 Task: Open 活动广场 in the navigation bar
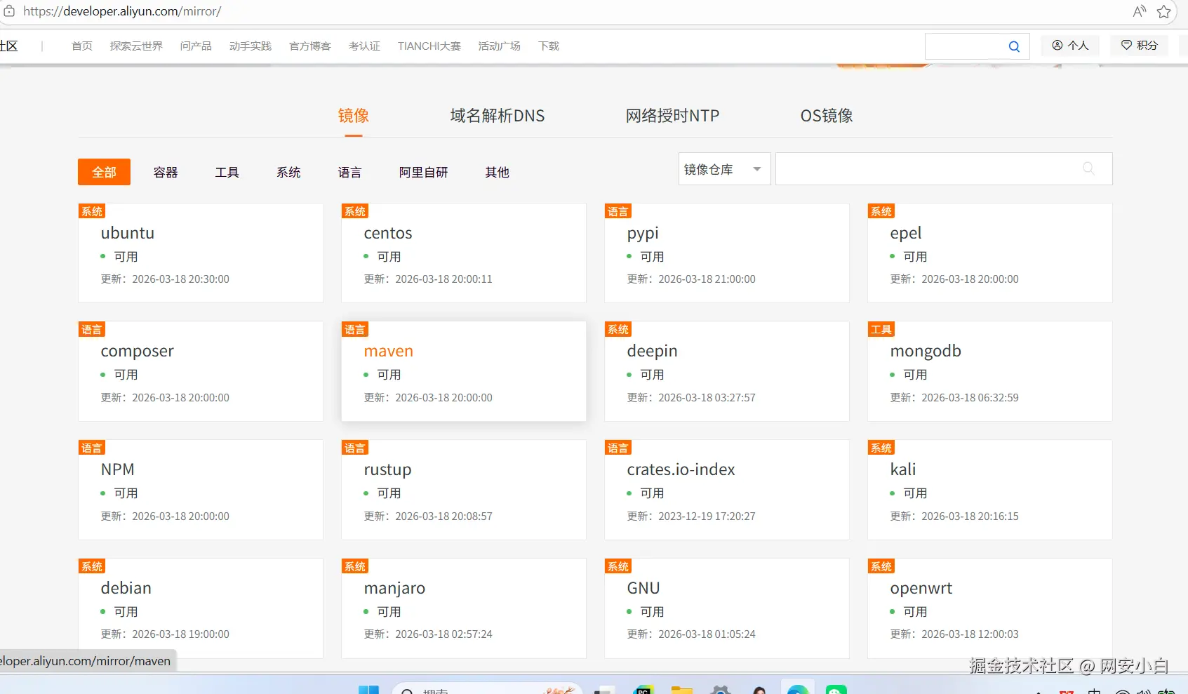point(500,46)
